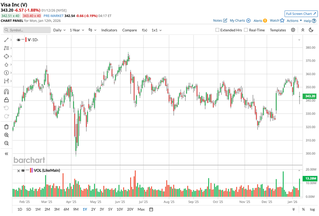Redo the last chart action

6,116
